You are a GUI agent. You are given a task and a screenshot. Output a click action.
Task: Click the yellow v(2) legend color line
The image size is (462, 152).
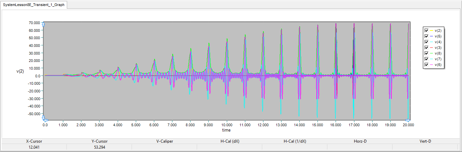(431, 30)
